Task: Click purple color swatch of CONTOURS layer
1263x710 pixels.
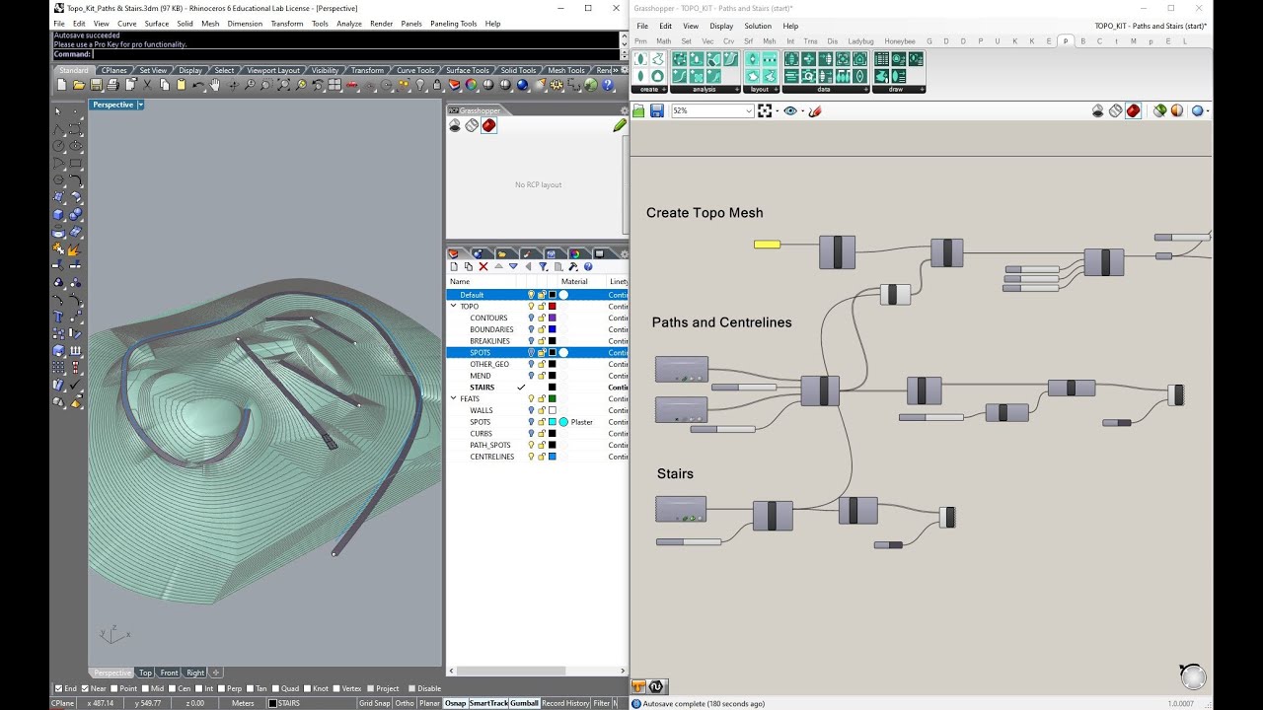Action: click(x=553, y=318)
